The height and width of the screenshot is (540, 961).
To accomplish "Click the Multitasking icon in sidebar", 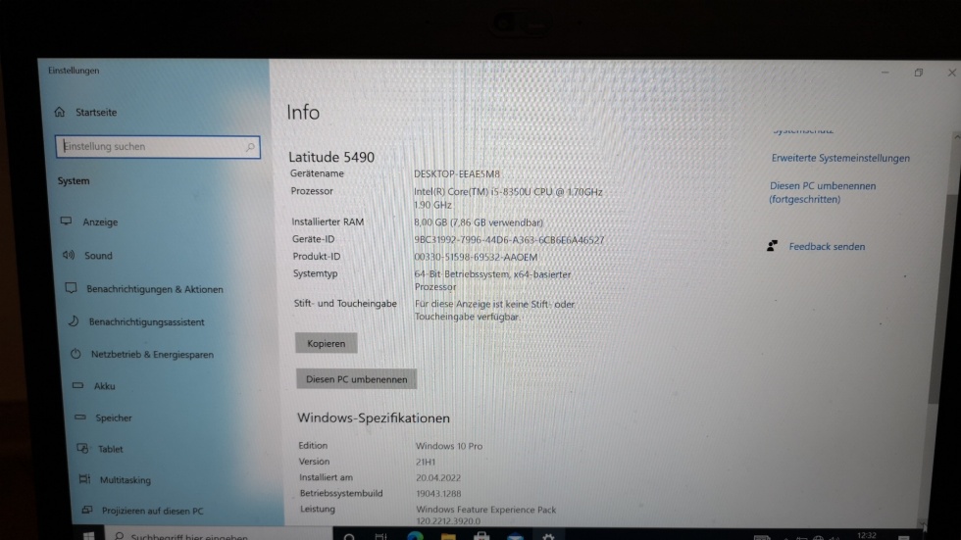I will [x=84, y=479].
